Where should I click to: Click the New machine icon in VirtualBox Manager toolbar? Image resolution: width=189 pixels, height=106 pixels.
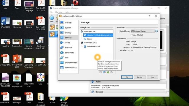52,19
